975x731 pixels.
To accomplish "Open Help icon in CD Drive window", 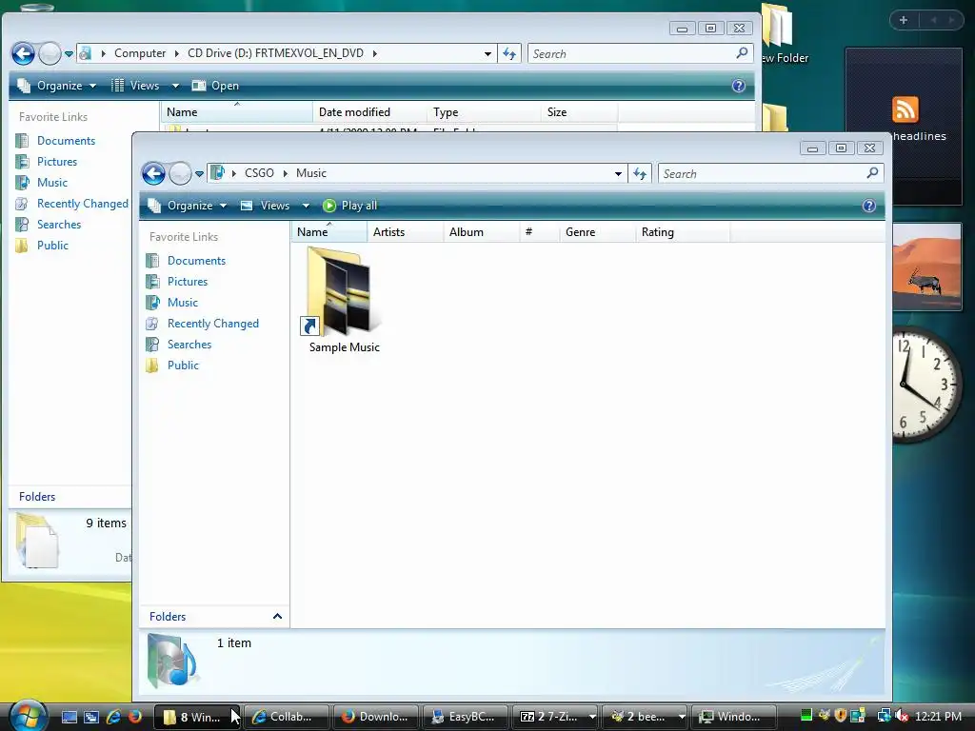I will point(739,86).
